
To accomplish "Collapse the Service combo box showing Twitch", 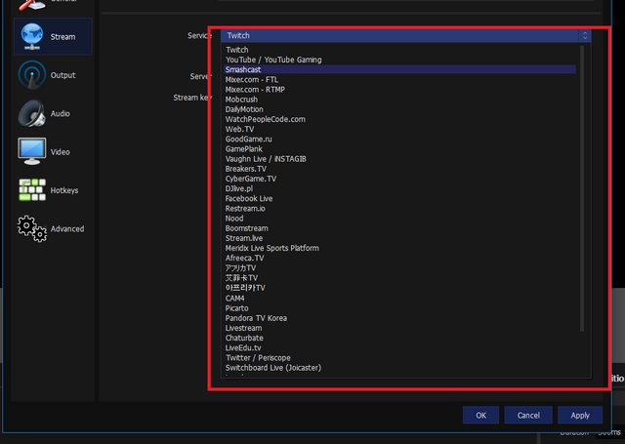I will [406, 35].
